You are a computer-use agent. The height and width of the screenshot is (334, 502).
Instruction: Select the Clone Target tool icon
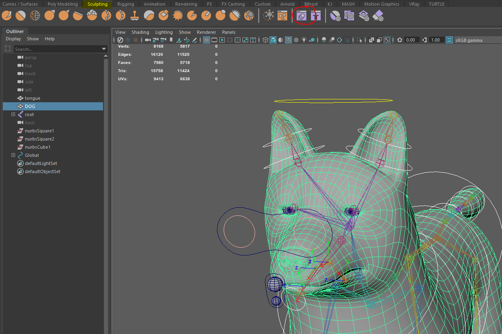click(x=350, y=16)
